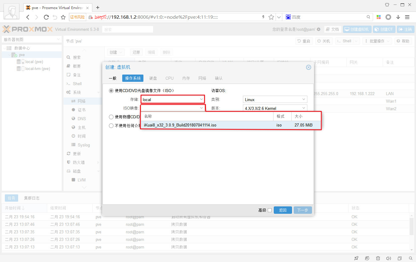
Task: Open the browser downloads arrow icon
Action: [x=398, y=17]
